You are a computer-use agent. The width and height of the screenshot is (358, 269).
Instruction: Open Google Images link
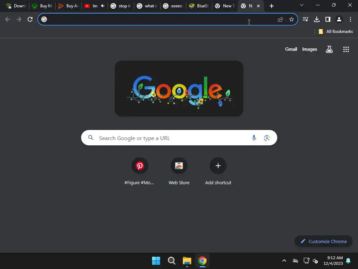click(x=310, y=49)
